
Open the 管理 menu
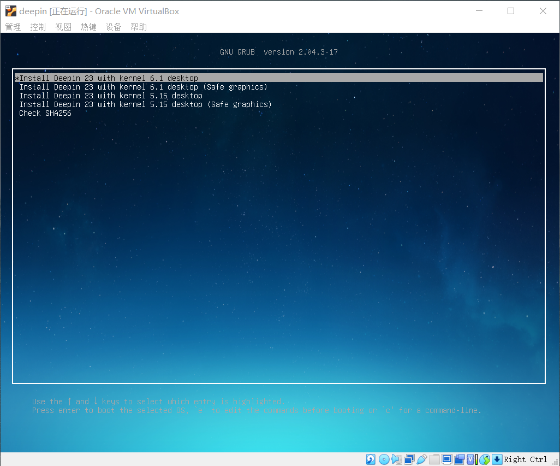click(13, 27)
